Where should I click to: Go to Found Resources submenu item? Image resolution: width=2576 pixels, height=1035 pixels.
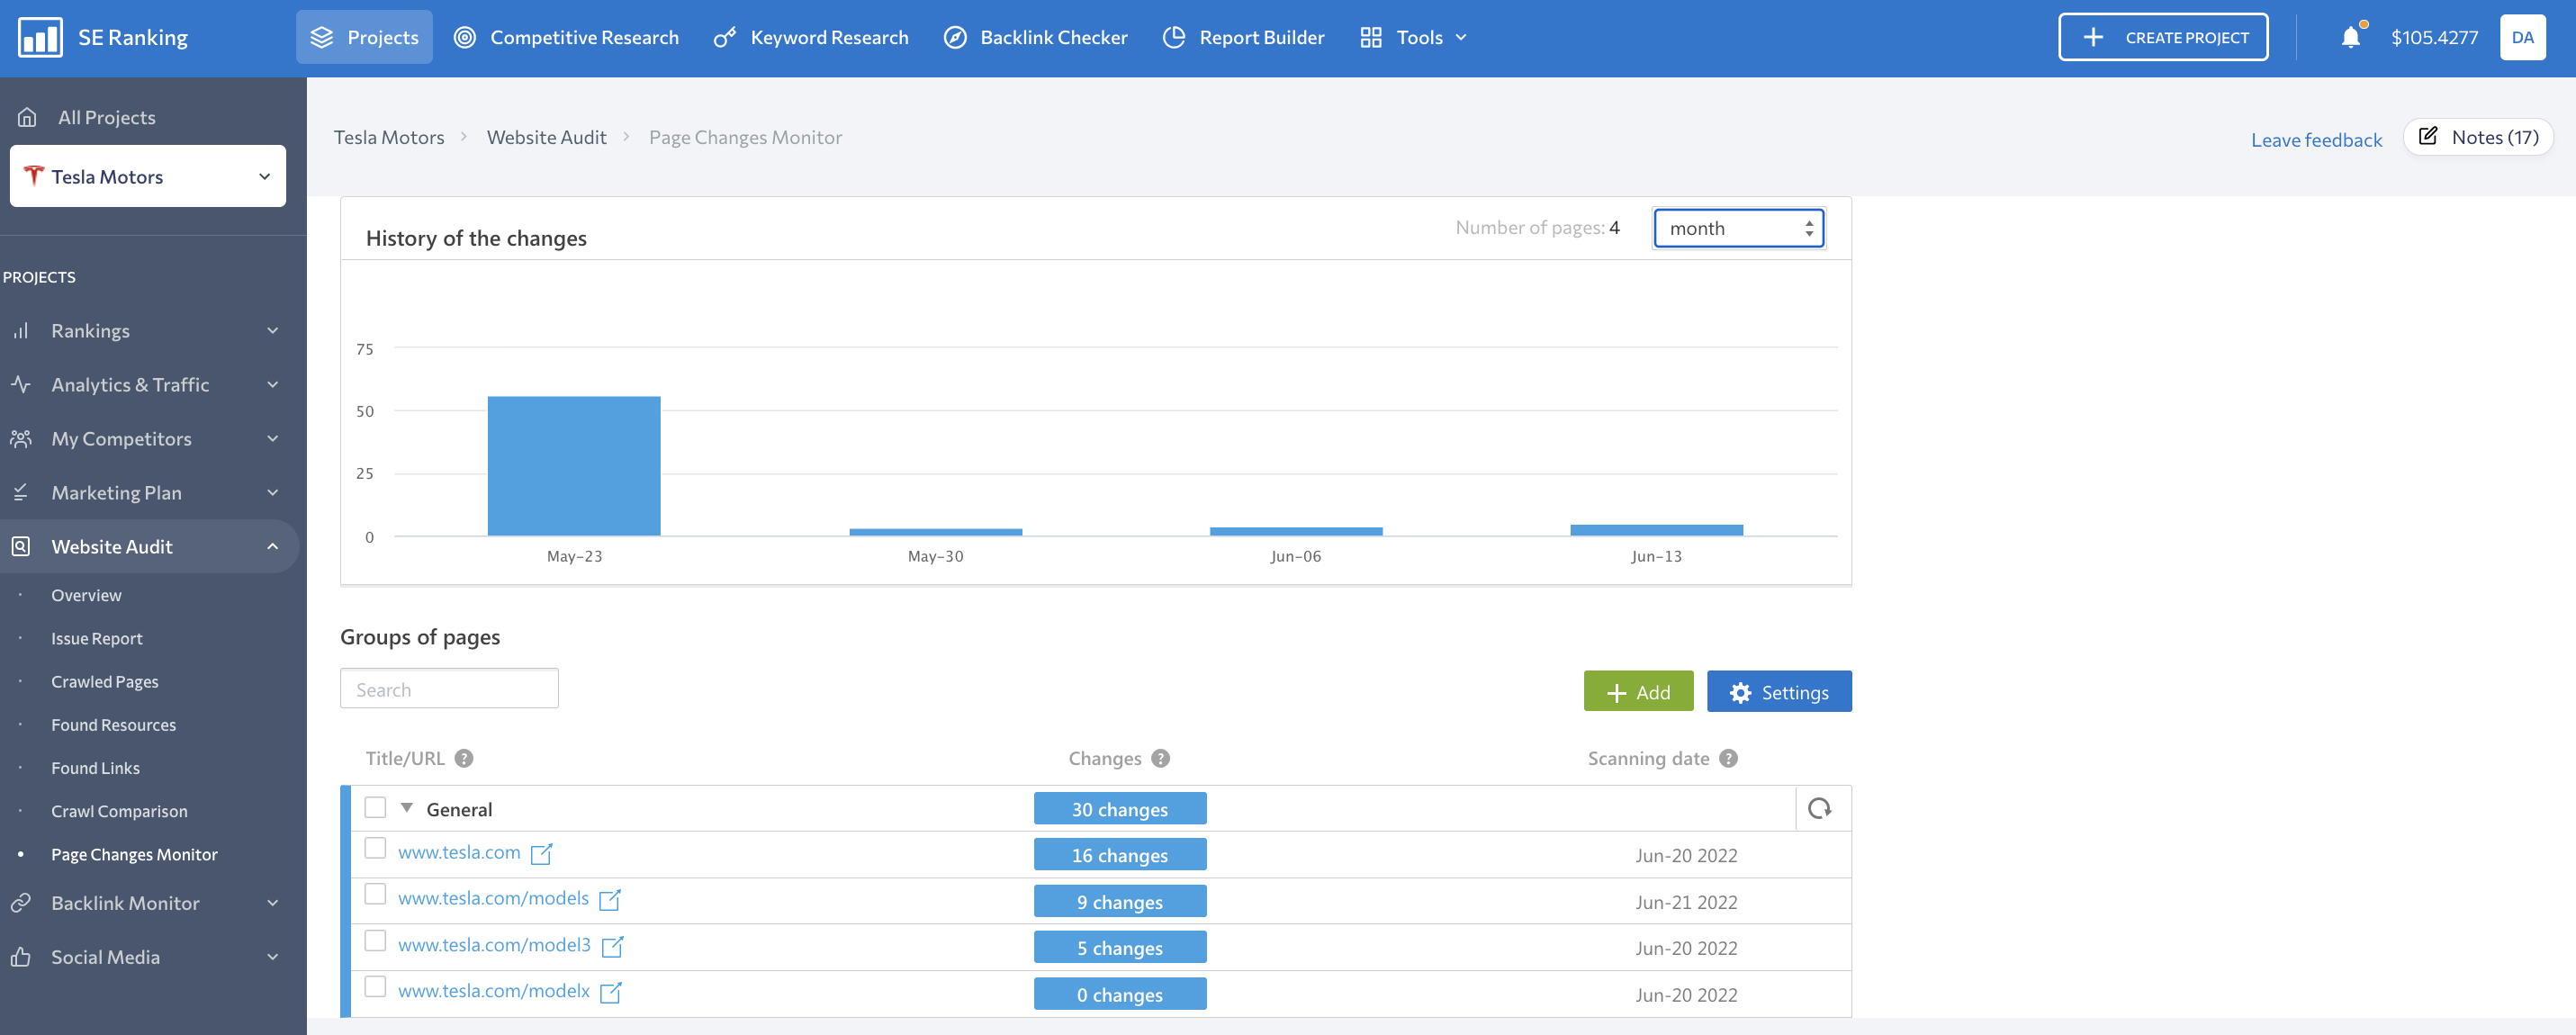(x=113, y=724)
